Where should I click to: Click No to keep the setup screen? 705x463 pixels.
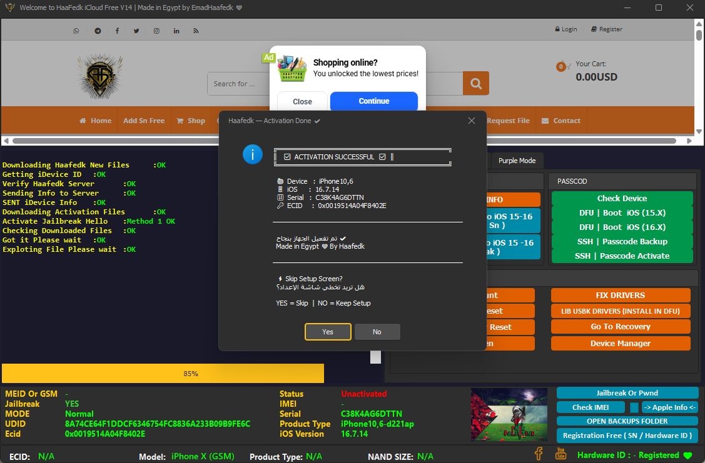pyautogui.click(x=377, y=332)
